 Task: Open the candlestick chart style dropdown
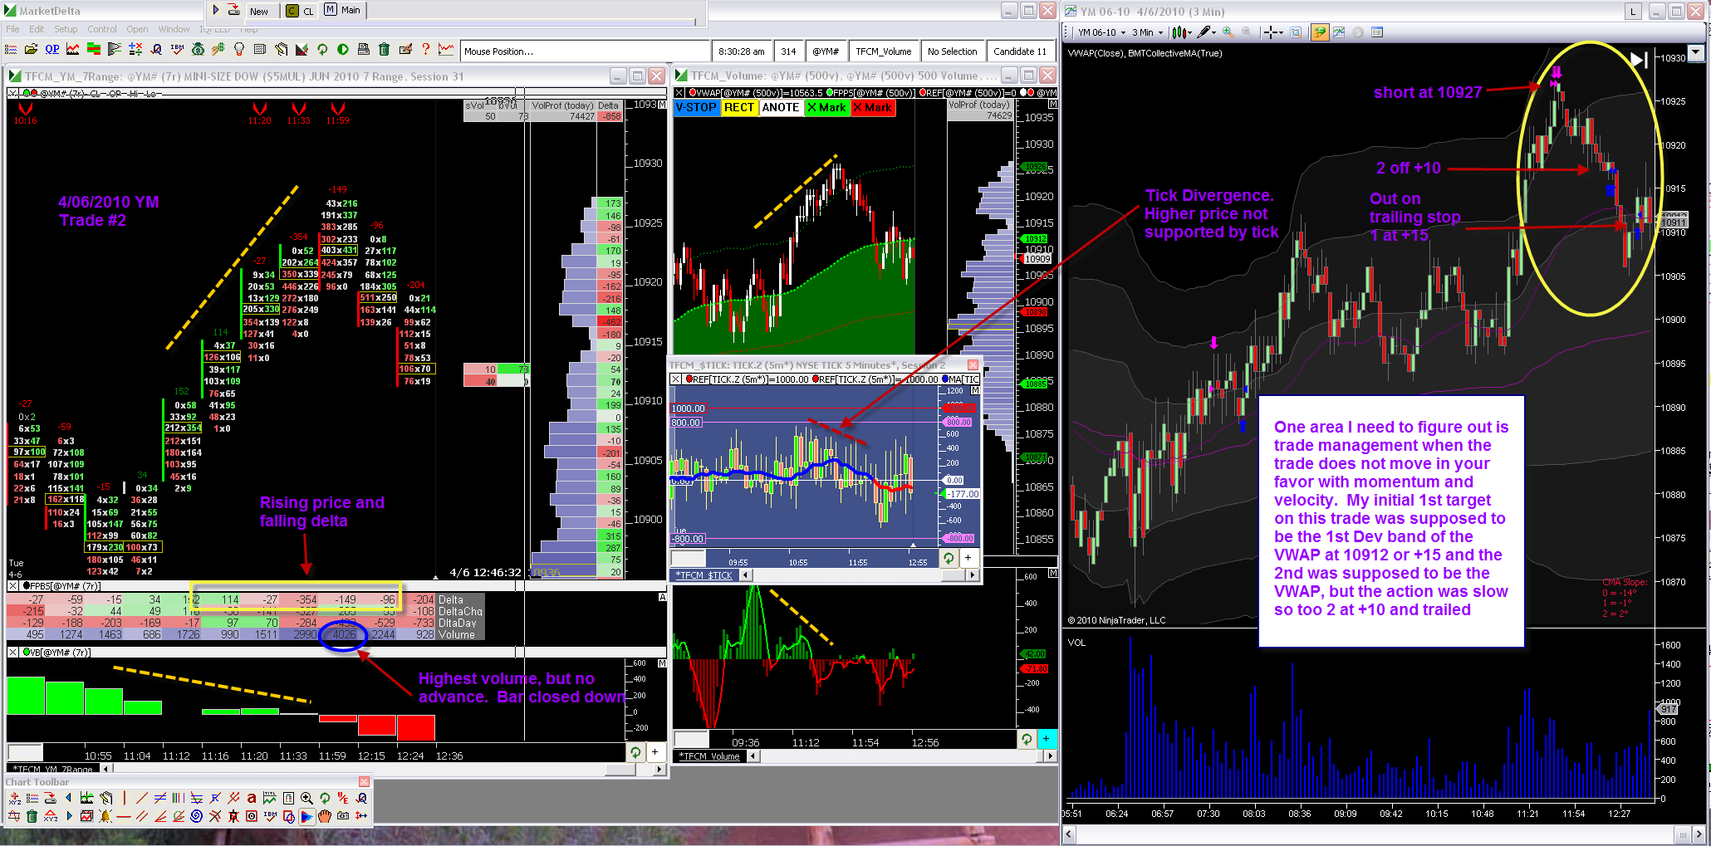(x=1181, y=32)
